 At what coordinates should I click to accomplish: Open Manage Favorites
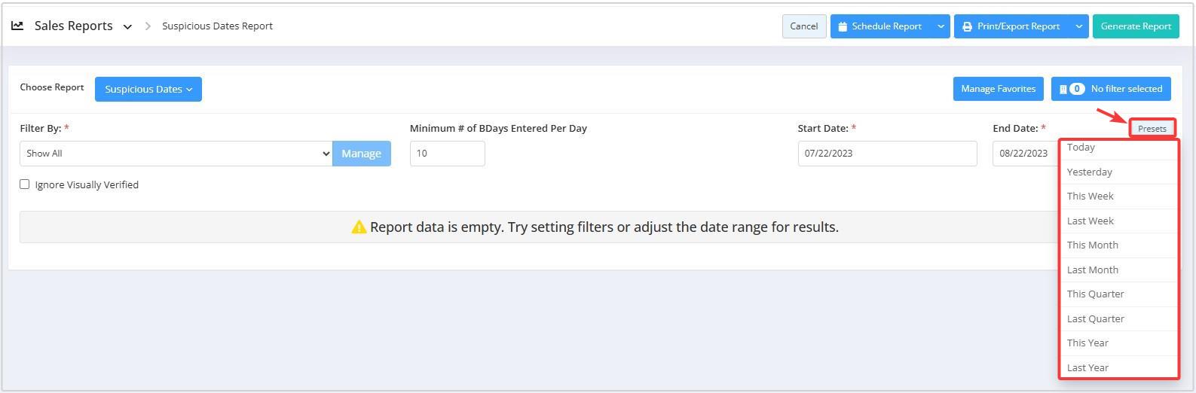click(998, 89)
